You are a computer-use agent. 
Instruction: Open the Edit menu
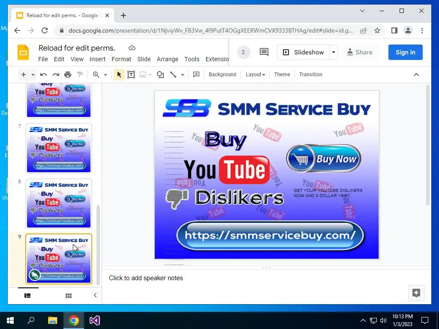coord(59,59)
